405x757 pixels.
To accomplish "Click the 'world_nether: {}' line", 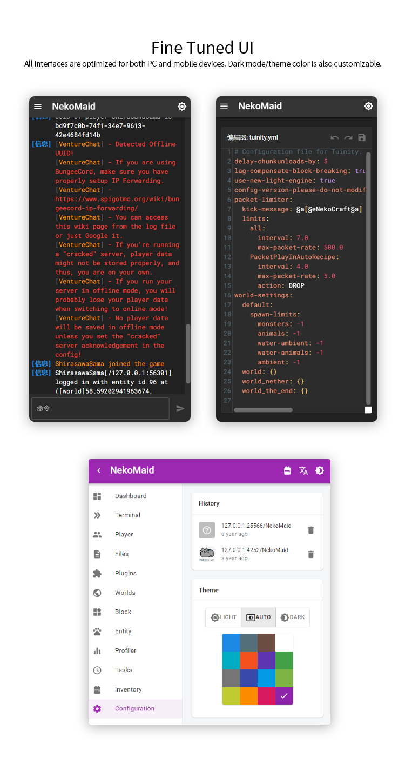I will (273, 381).
